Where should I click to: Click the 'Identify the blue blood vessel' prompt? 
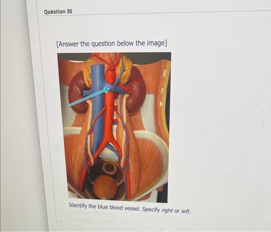pyautogui.click(x=130, y=208)
